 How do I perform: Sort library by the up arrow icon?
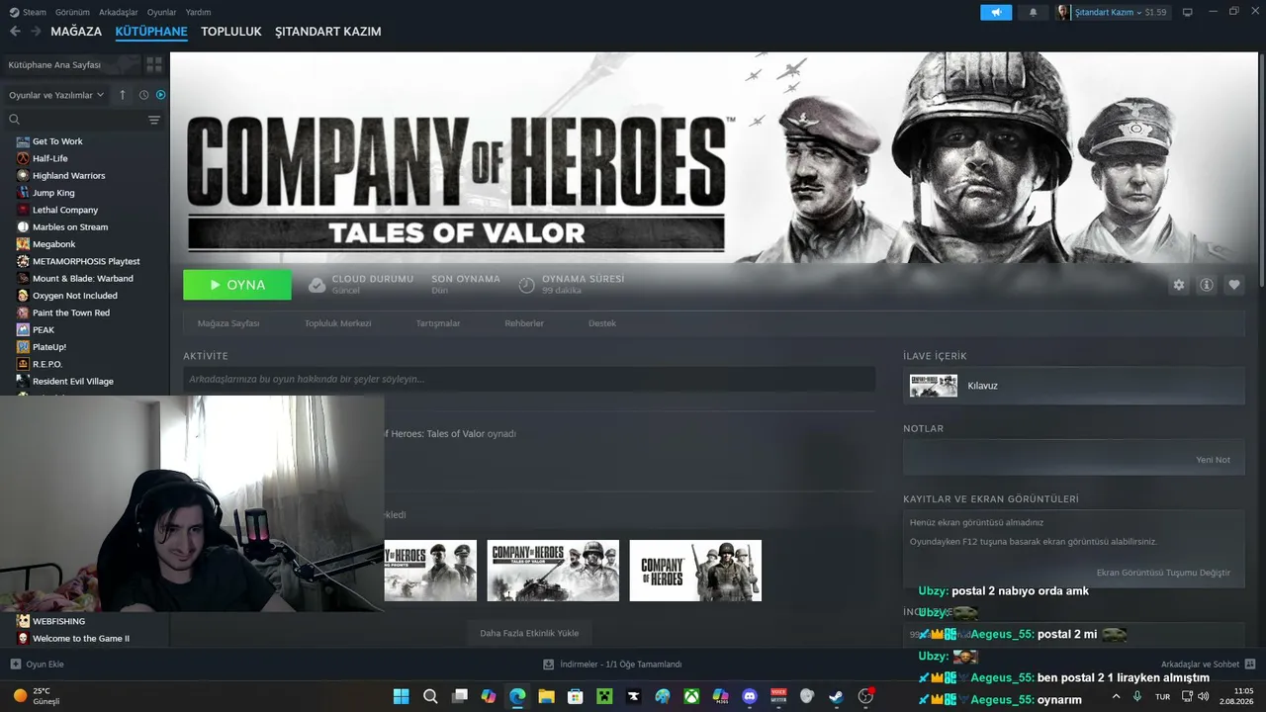(123, 95)
